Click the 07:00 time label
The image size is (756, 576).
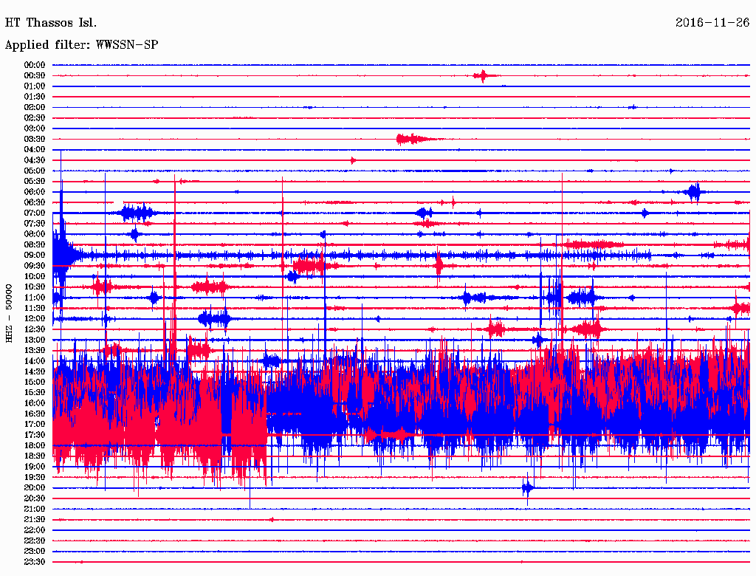[35, 213]
